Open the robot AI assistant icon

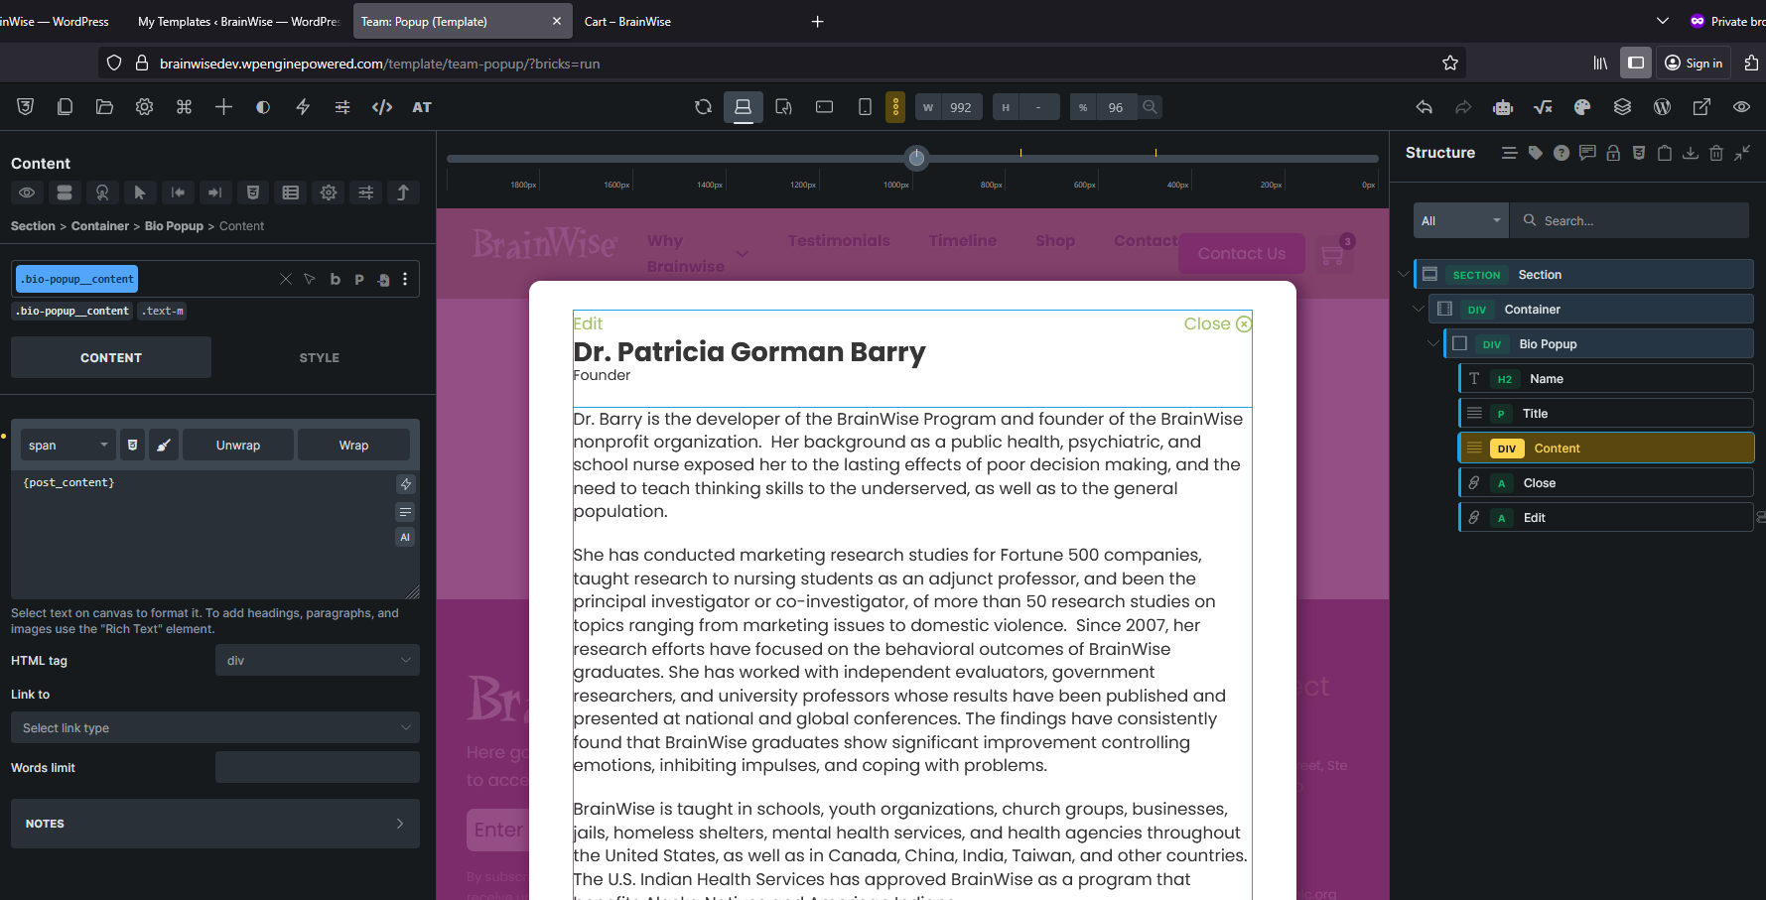[x=1503, y=107]
